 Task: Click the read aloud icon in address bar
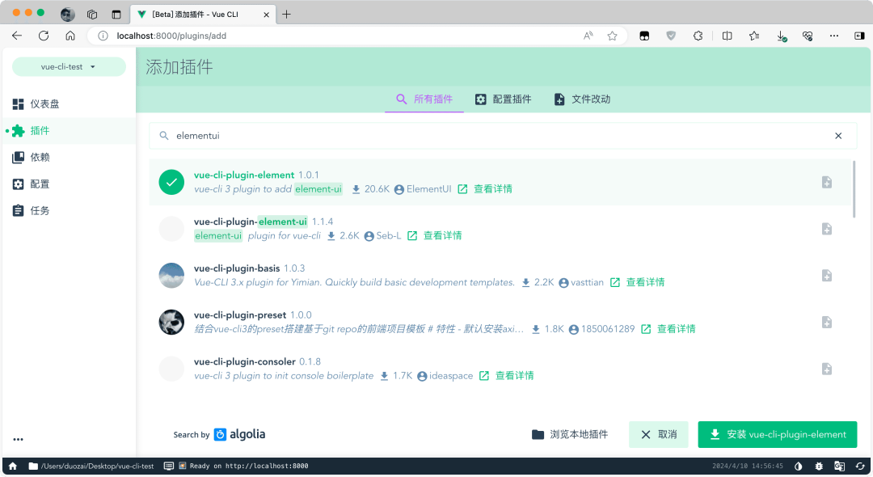[588, 36]
